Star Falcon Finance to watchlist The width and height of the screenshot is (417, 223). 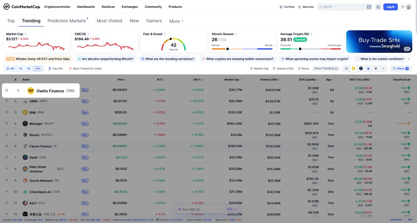tap(7, 146)
